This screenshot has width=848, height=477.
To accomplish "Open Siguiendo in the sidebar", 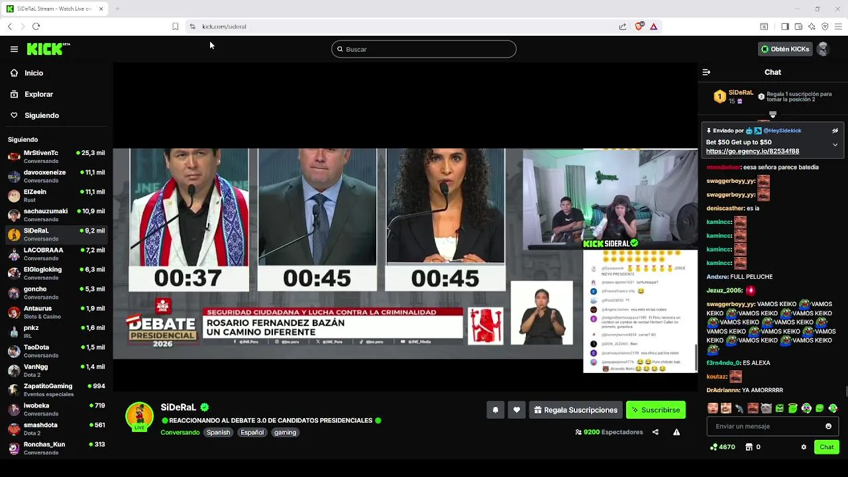I will pos(35,115).
